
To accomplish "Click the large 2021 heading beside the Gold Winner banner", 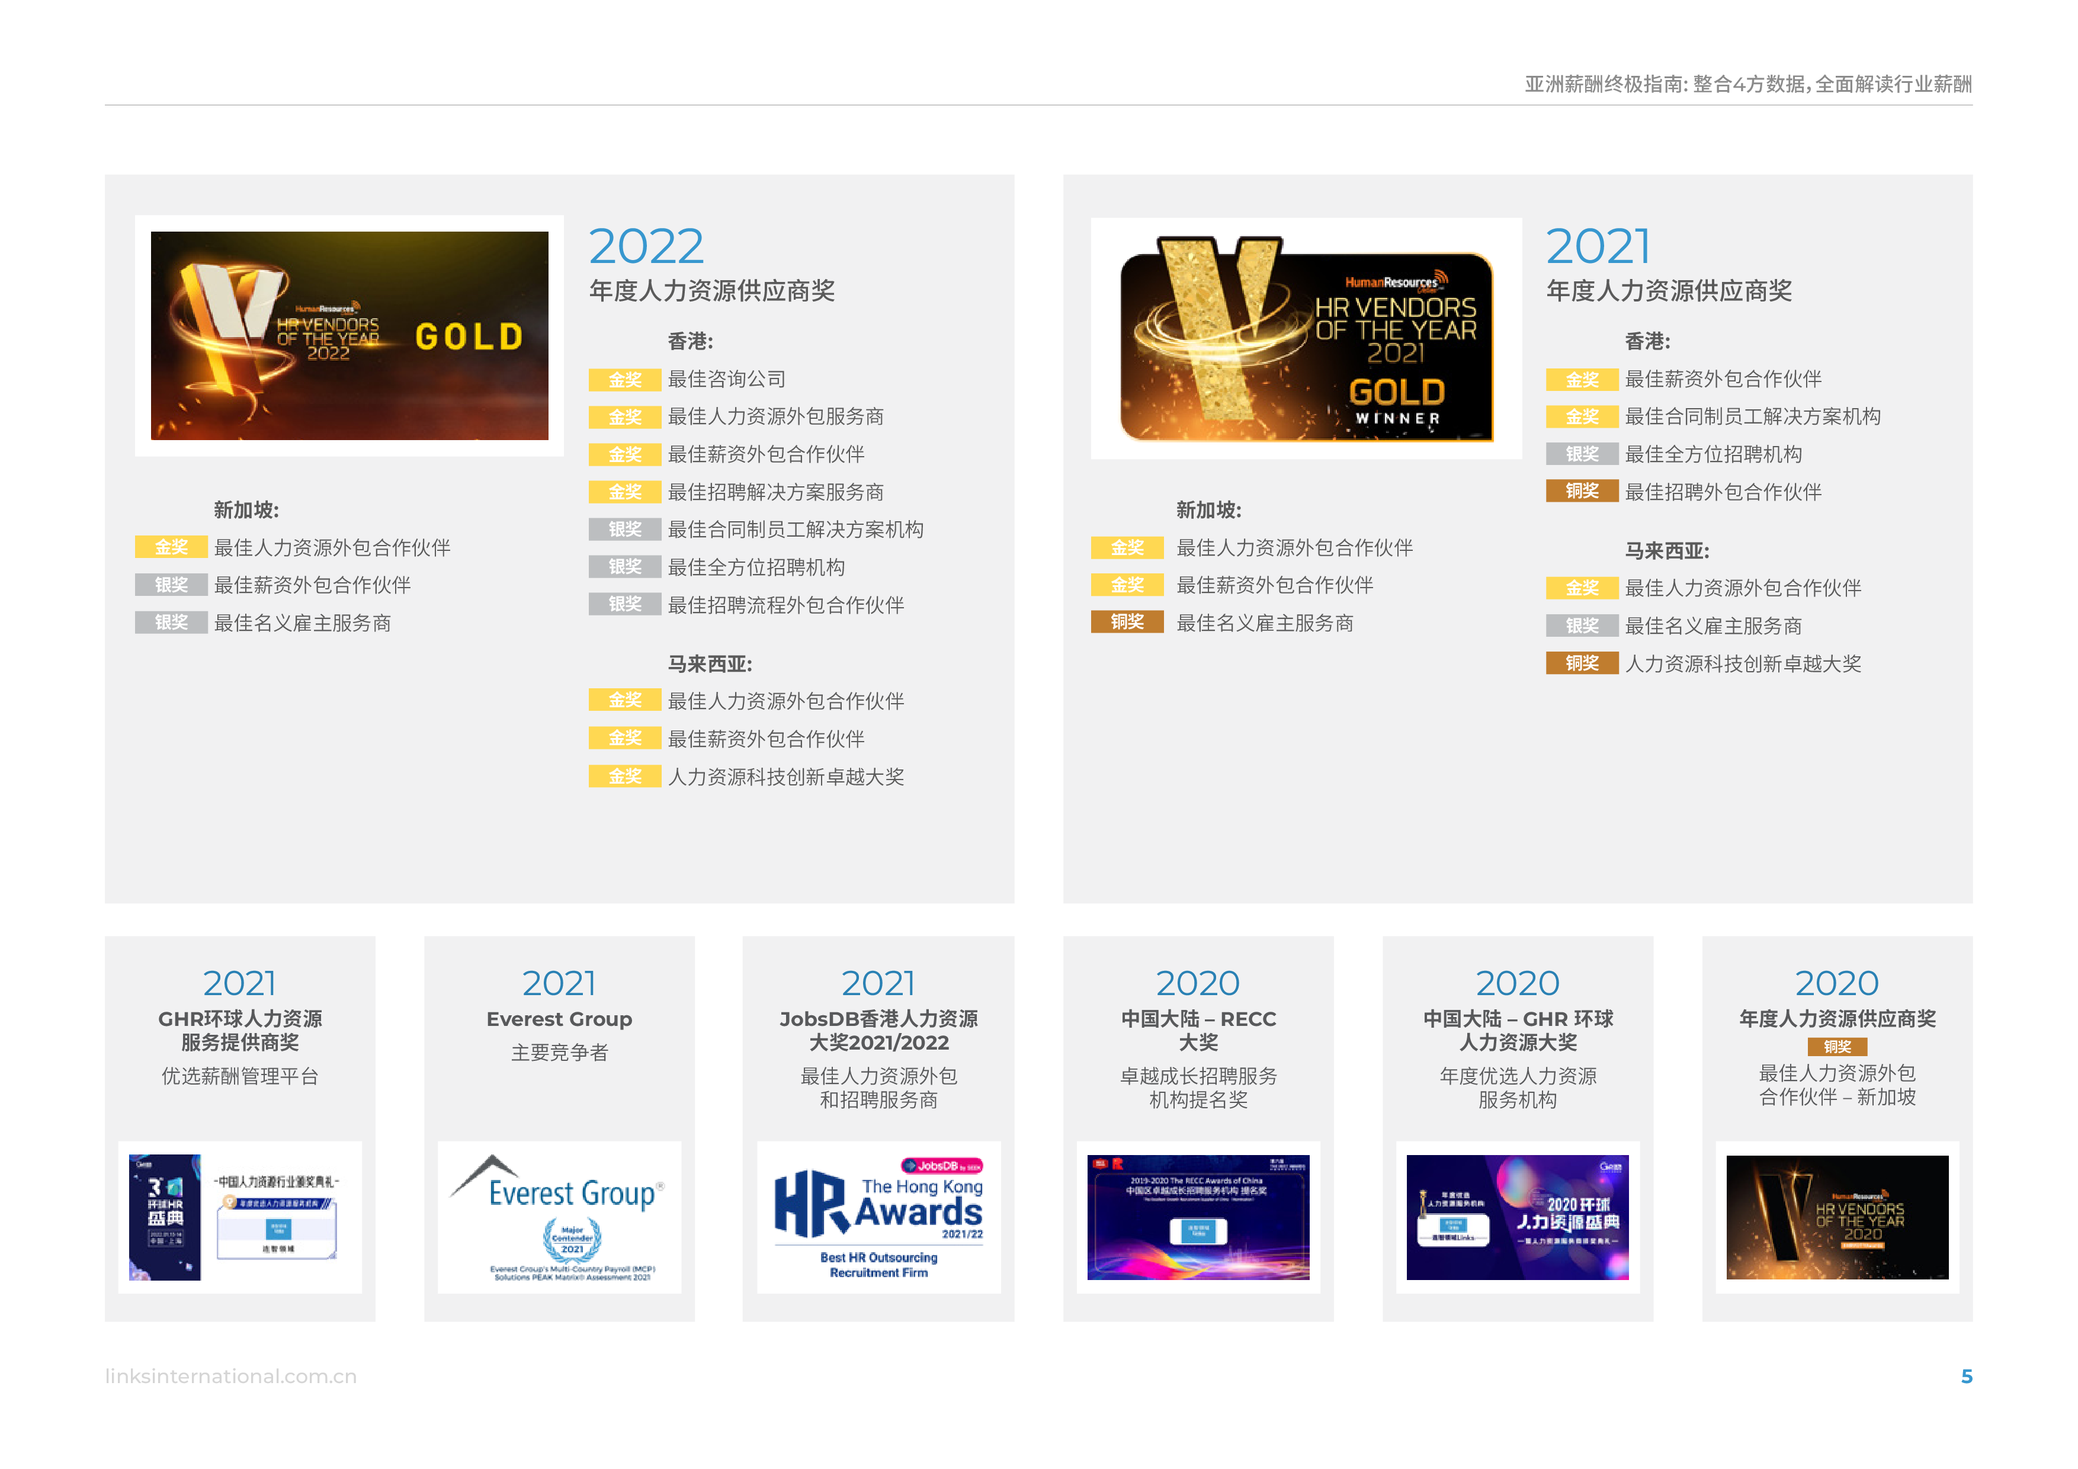I will click(1598, 246).
